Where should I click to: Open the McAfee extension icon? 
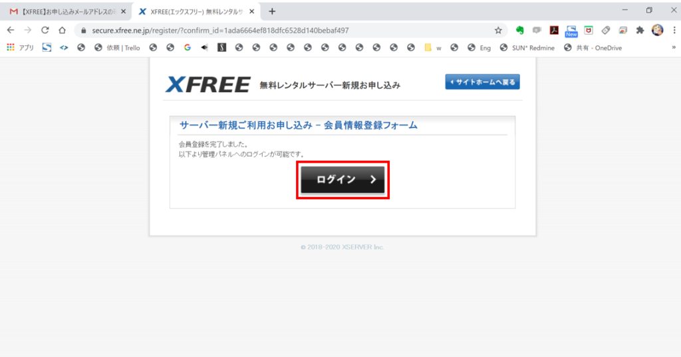coord(589,30)
